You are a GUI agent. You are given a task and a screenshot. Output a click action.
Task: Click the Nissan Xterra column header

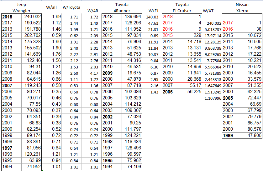point(242,8)
